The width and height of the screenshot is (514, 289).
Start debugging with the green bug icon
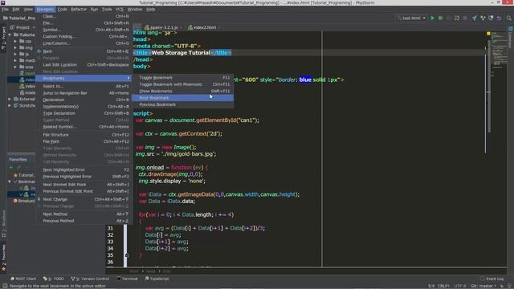pos(441,18)
